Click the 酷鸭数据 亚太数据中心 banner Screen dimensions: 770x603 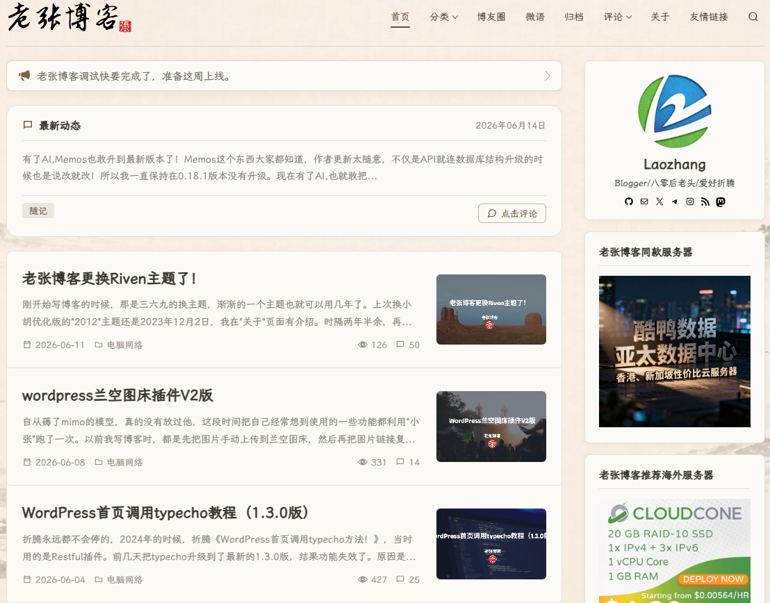click(674, 351)
